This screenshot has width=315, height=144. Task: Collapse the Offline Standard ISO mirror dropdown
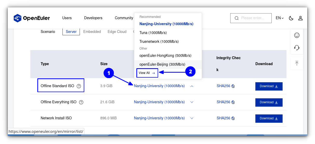click(192, 86)
